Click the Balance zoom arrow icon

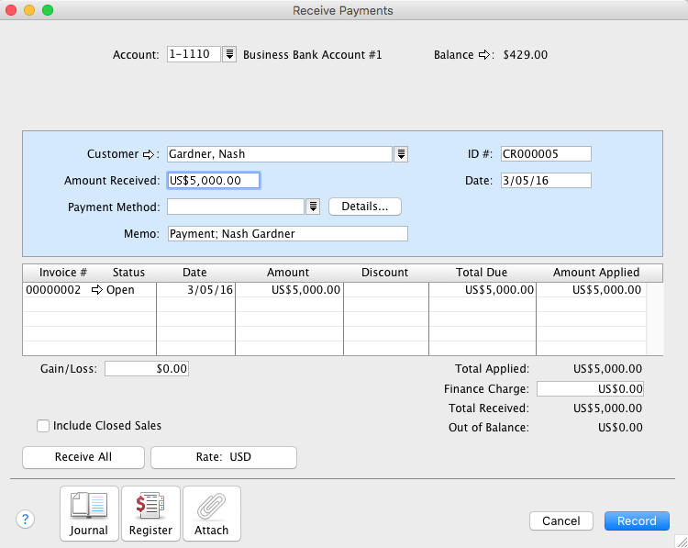click(x=484, y=55)
